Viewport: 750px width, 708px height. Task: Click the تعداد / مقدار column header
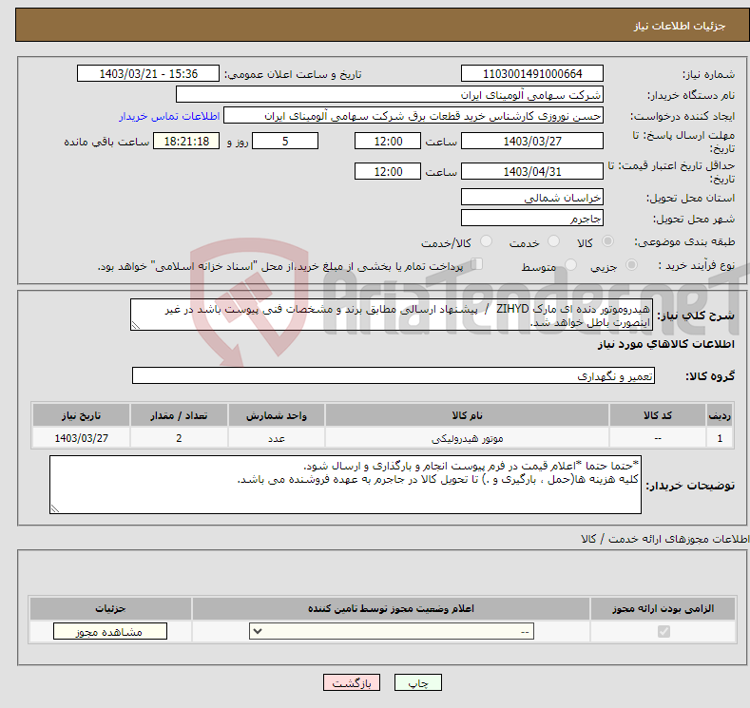click(179, 415)
